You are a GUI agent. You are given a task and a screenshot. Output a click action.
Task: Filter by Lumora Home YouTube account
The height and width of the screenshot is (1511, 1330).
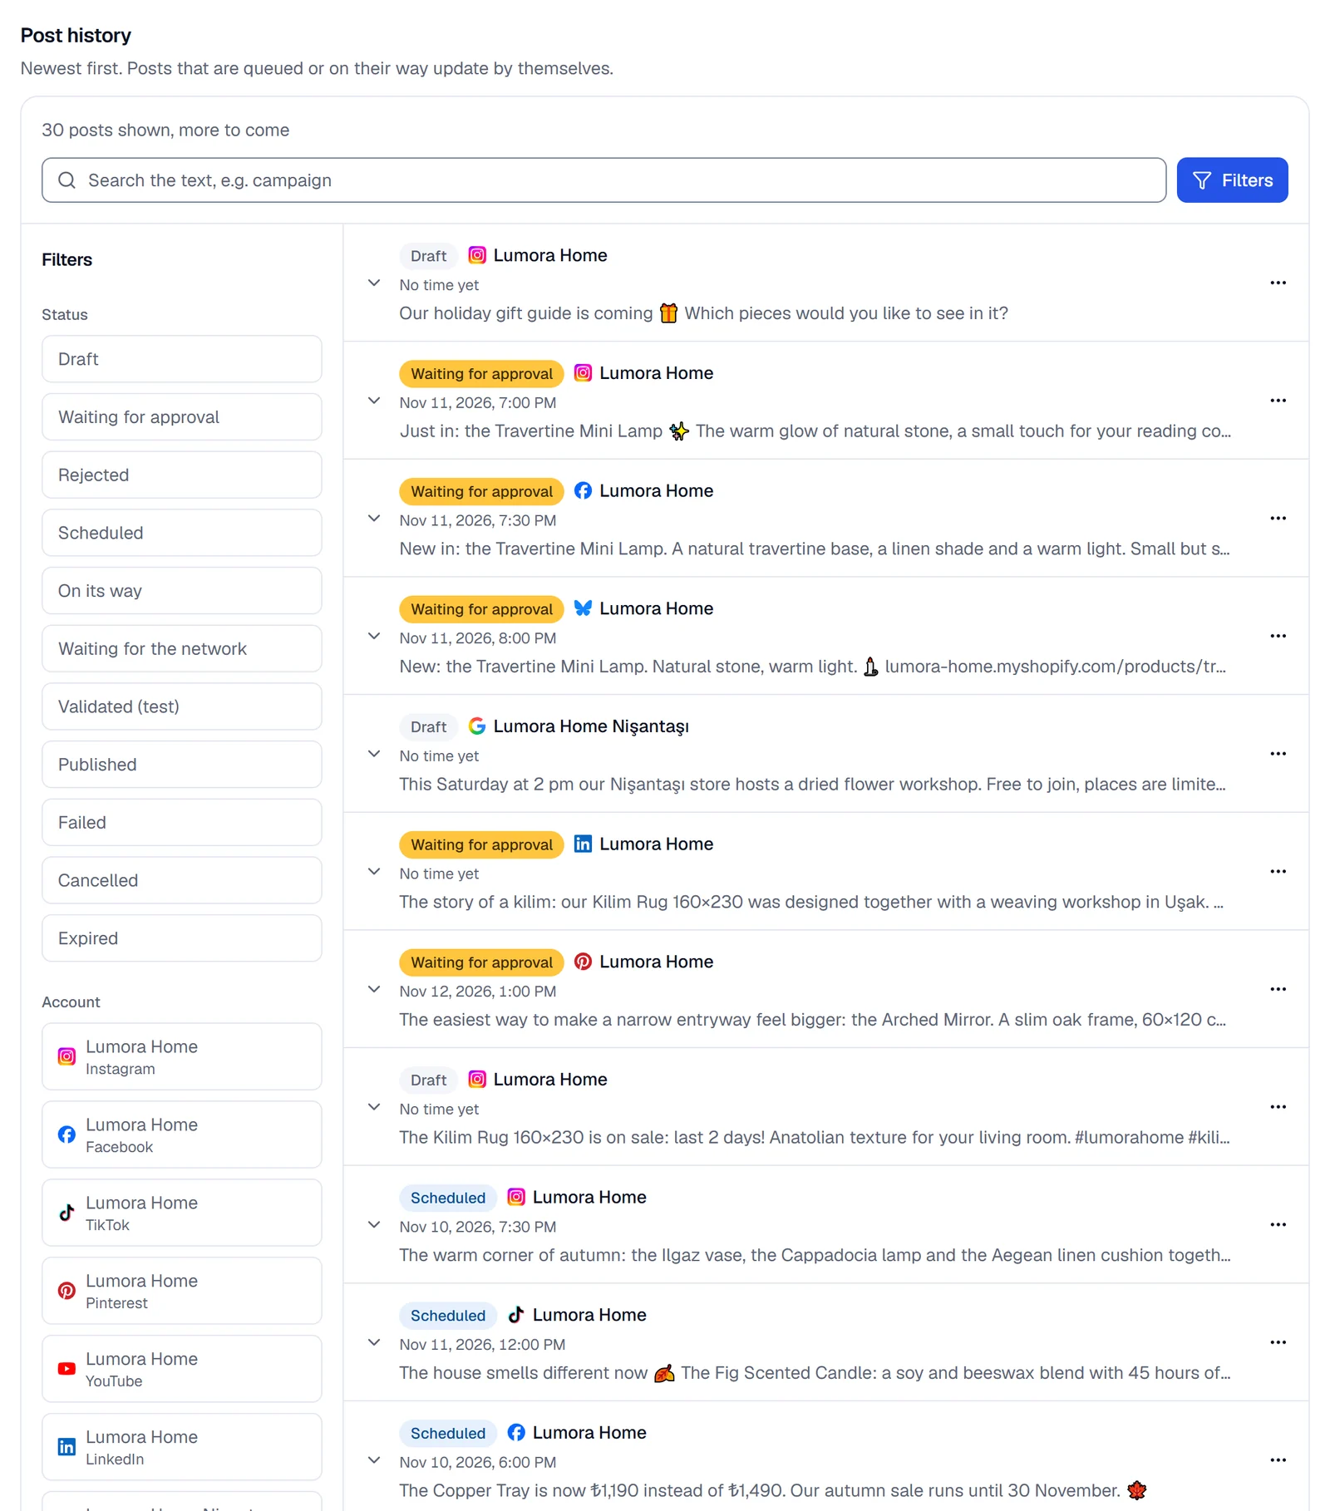(x=182, y=1369)
